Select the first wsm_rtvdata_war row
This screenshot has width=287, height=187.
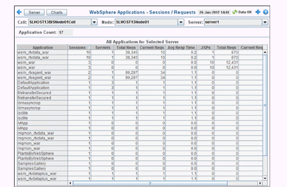(x=140, y=52)
